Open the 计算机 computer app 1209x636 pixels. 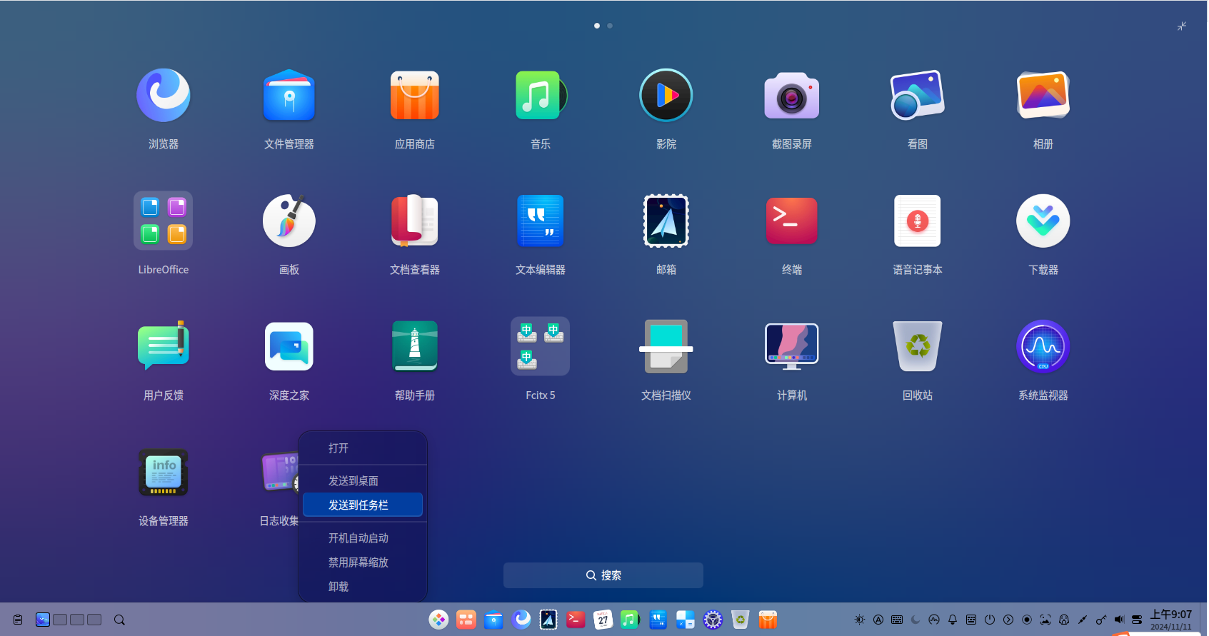pyautogui.click(x=792, y=347)
